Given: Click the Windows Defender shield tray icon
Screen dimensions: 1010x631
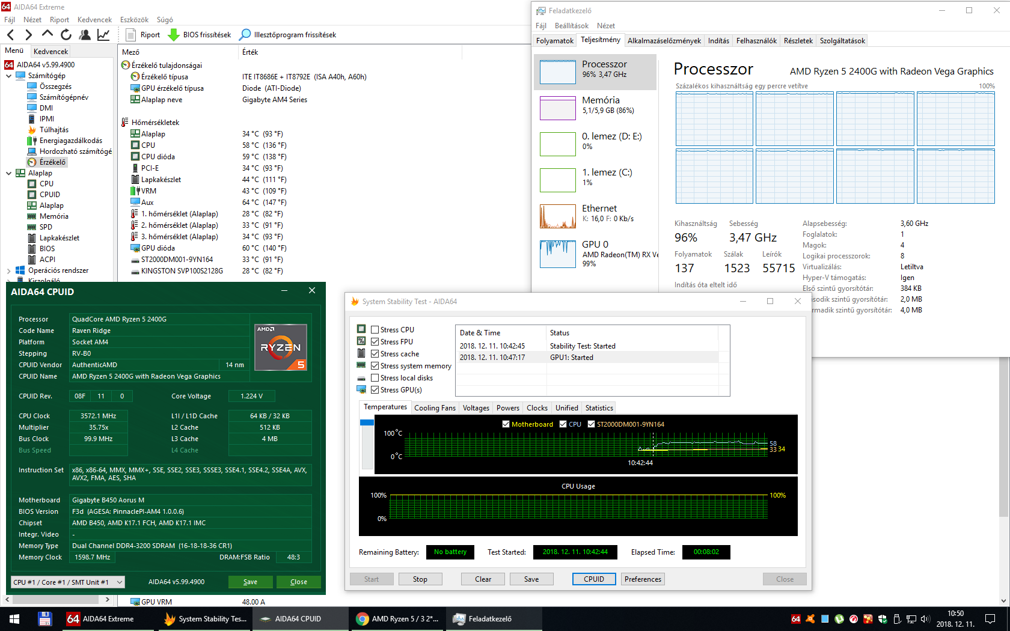Looking at the screenshot, I should 883,619.
